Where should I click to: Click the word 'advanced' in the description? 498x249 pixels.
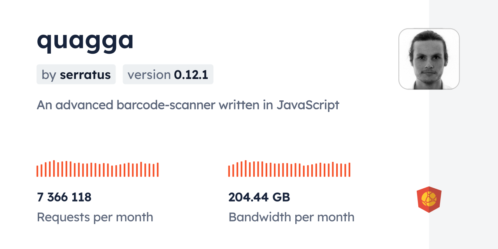point(84,105)
